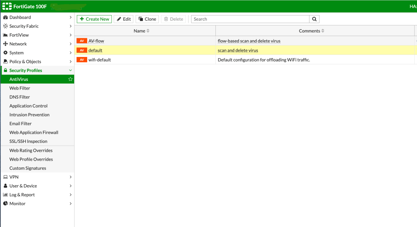Click the Clone button
Screen dimensions: 417x227
[147, 19]
